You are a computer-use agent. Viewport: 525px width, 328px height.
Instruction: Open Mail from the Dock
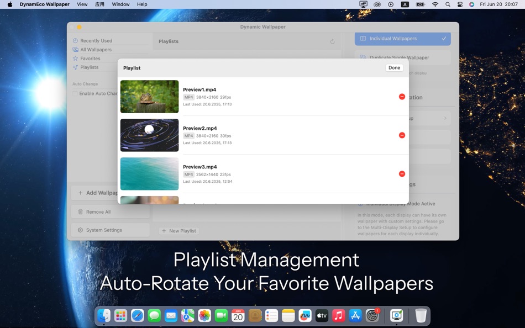pyautogui.click(x=171, y=315)
